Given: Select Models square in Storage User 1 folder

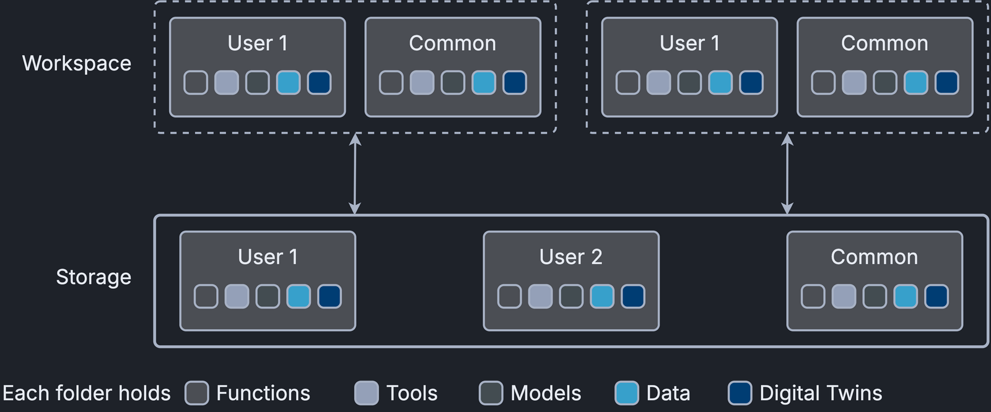Looking at the screenshot, I should (268, 296).
